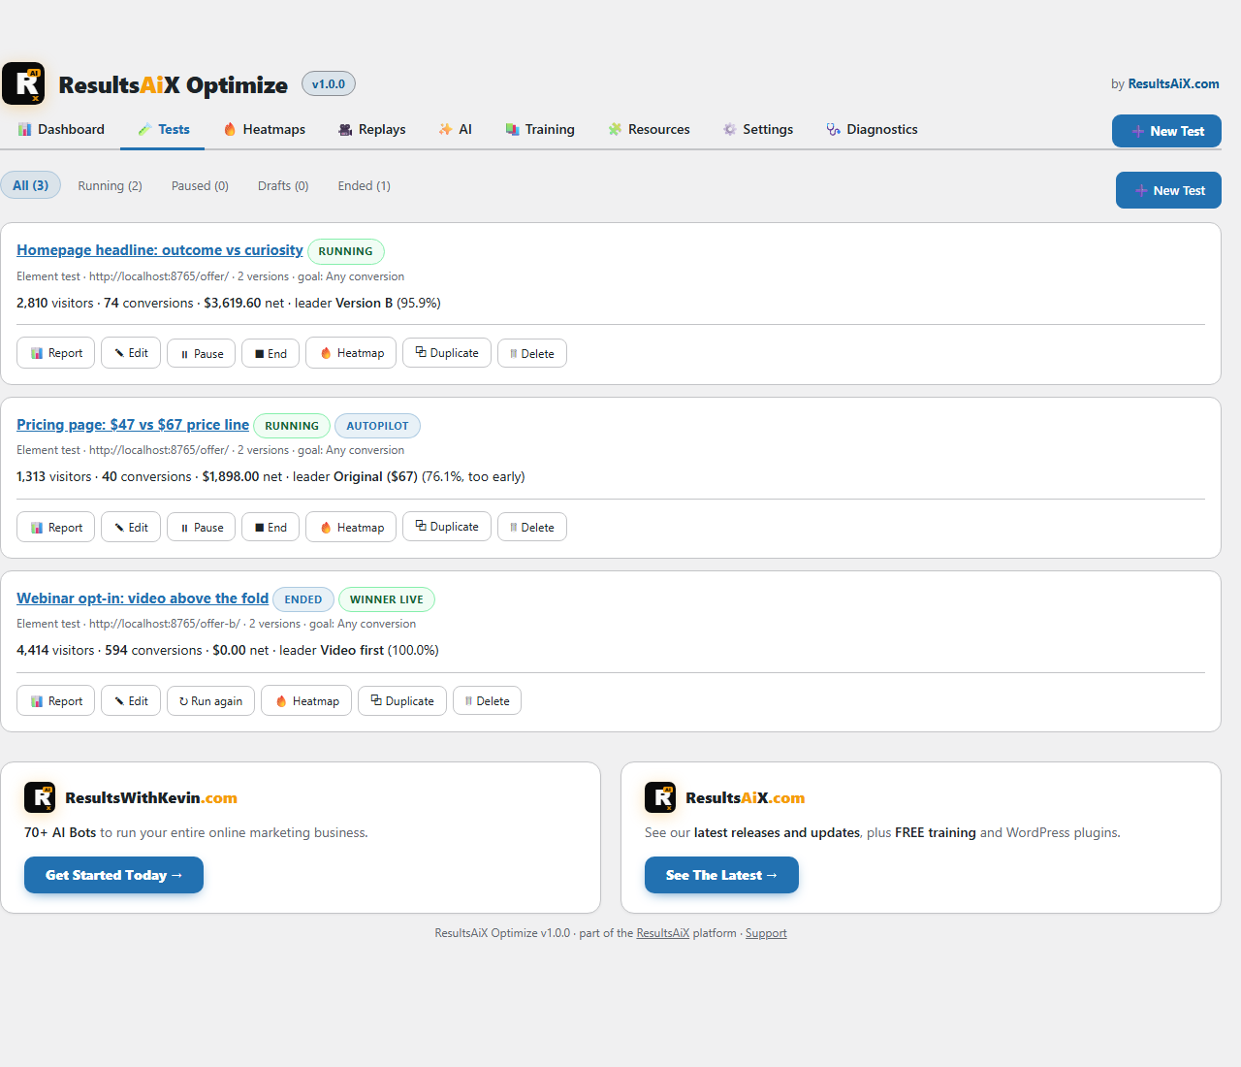
Task: Show Ended (1) tests
Action: tap(365, 185)
